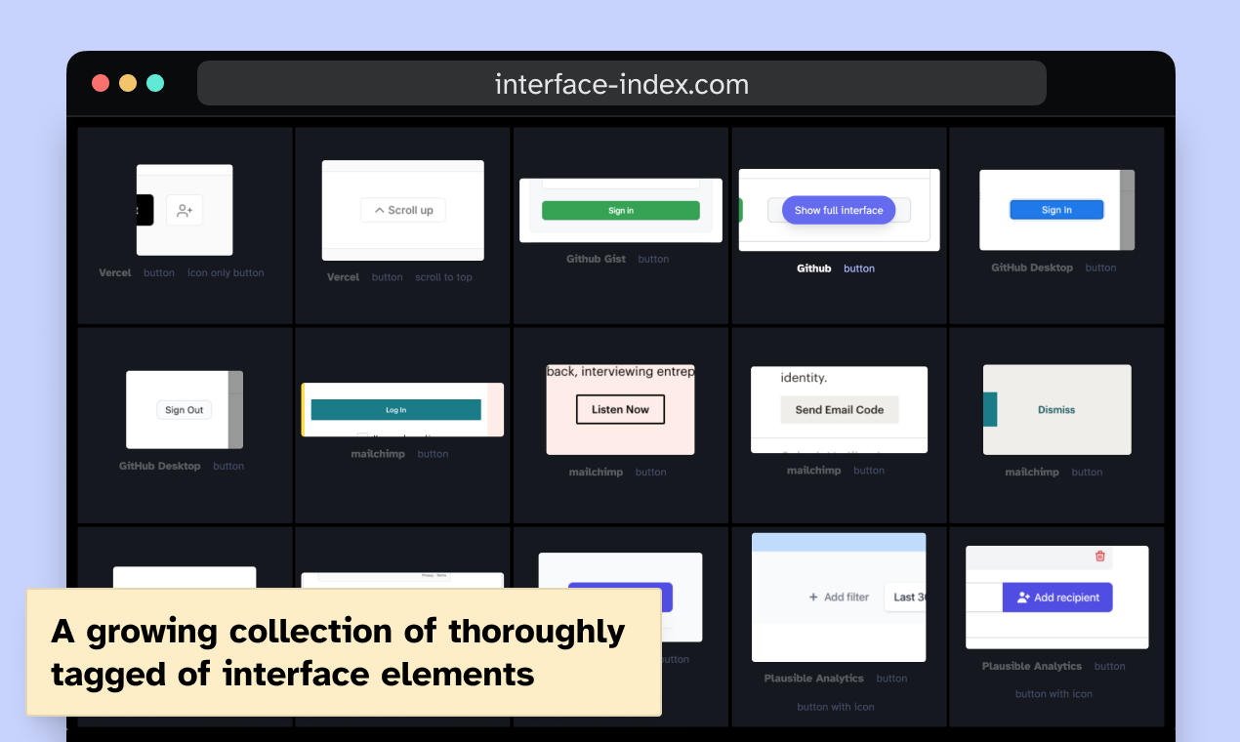Select the mailchimp tag under the Listen Now card
Viewport: 1240px width, 742px height.
pos(596,473)
